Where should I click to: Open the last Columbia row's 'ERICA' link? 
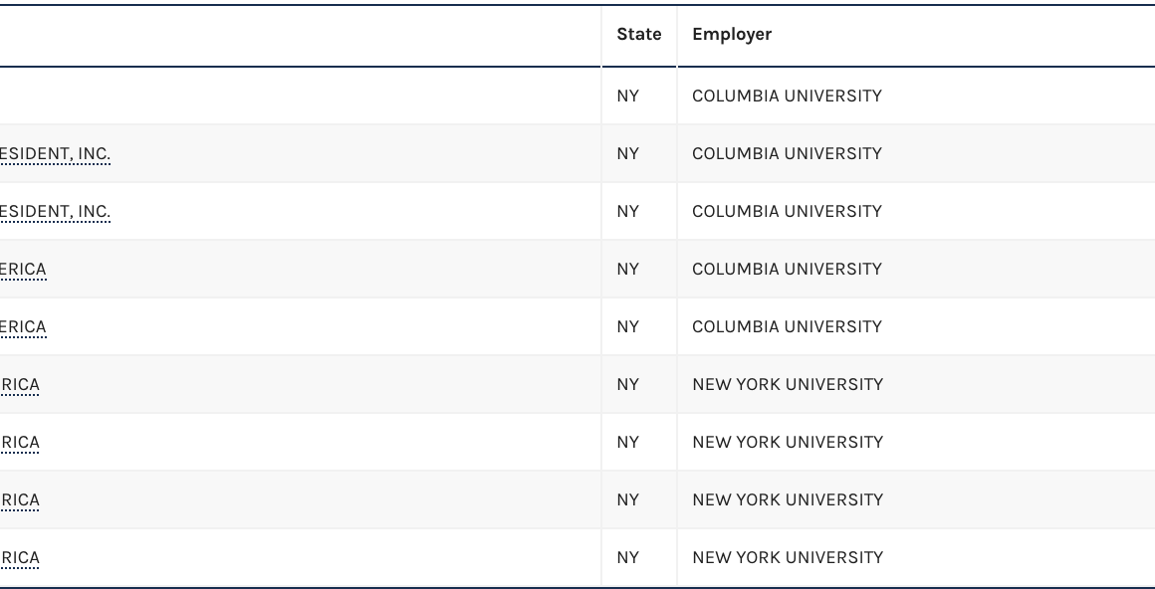tap(23, 326)
